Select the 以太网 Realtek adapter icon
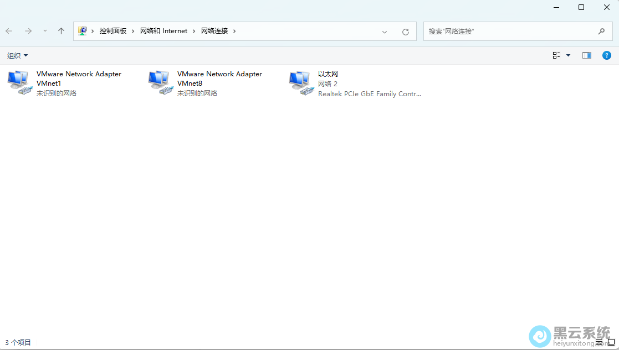This screenshot has width=619, height=350. [301, 83]
